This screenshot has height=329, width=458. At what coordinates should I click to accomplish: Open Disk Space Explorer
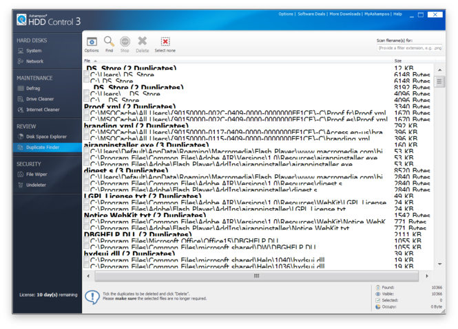pyautogui.click(x=46, y=137)
